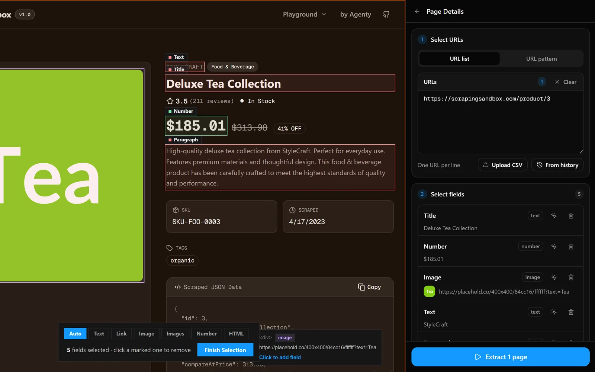Click the In Stock status
595x372 pixels.
(x=258, y=101)
